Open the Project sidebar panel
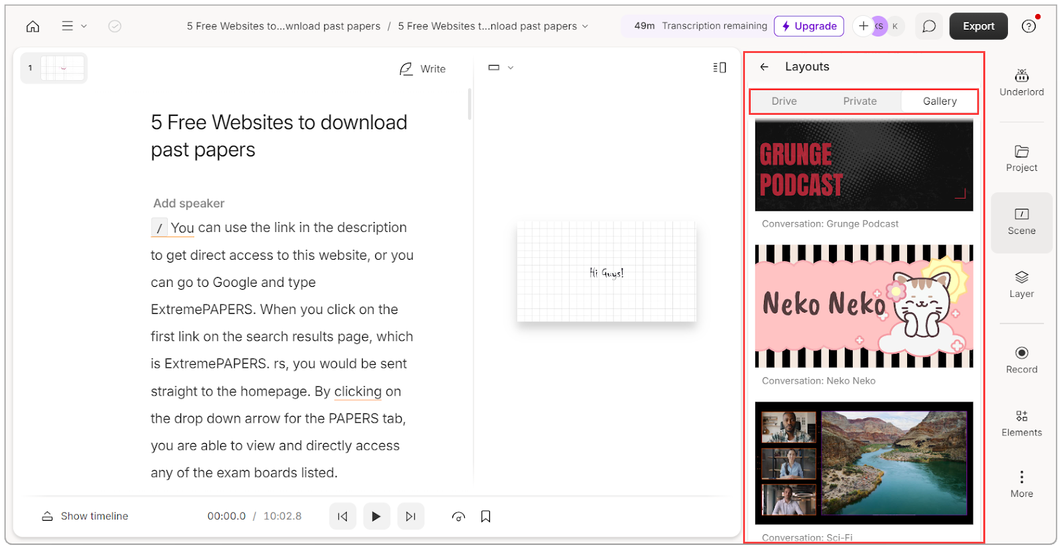 (1021, 159)
